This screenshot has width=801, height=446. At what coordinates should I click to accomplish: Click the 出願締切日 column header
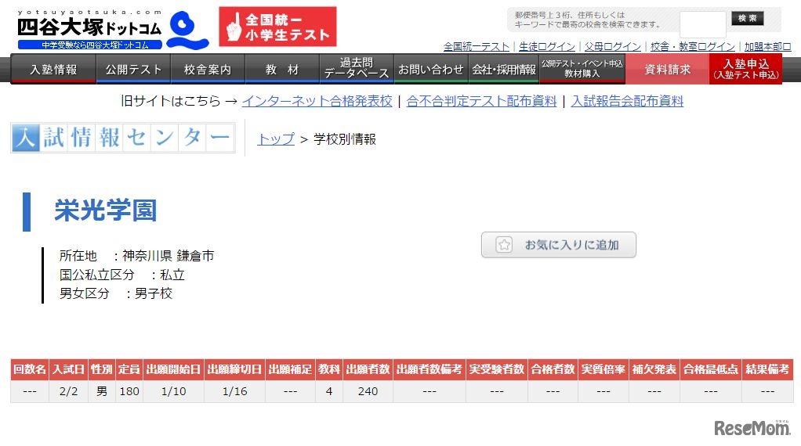click(x=234, y=369)
